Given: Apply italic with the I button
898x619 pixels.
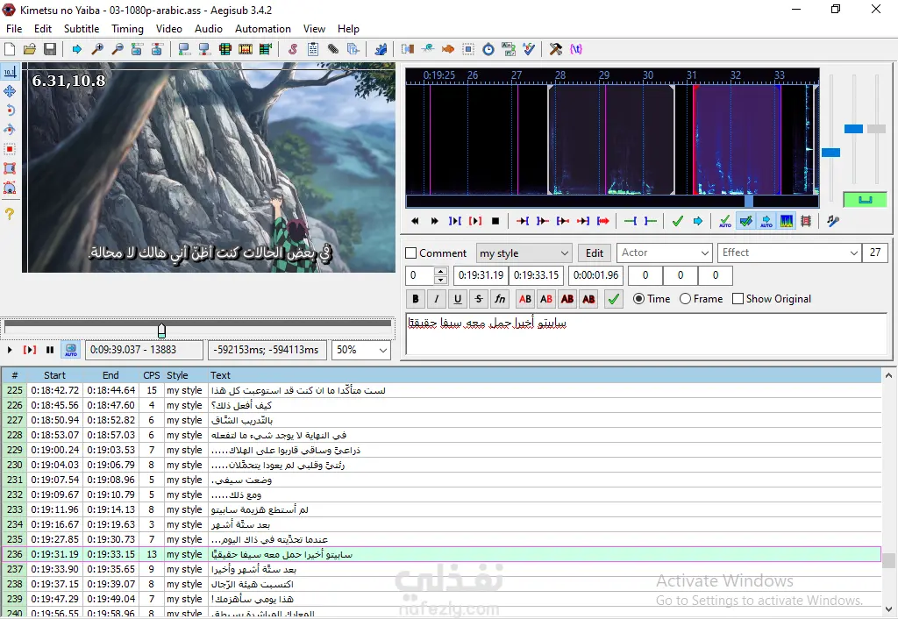Looking at the screenshot, I should pos(437,299).
